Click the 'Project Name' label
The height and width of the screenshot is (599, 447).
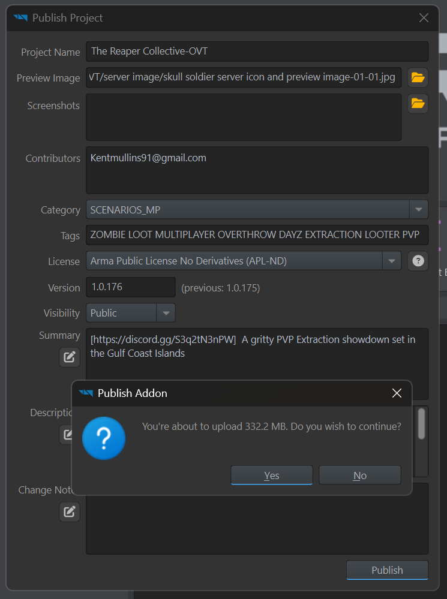point(50,52)
